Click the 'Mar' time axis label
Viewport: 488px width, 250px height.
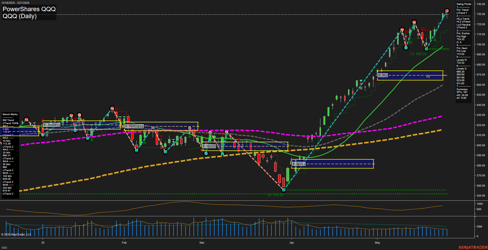pos(202,243)
